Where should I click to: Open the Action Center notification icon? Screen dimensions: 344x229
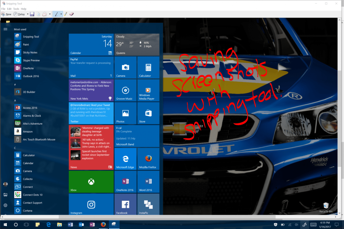[x=337, y=225]
